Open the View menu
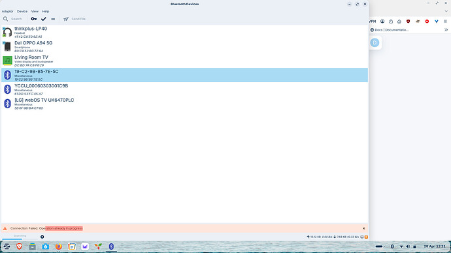 tap(35, 12)
